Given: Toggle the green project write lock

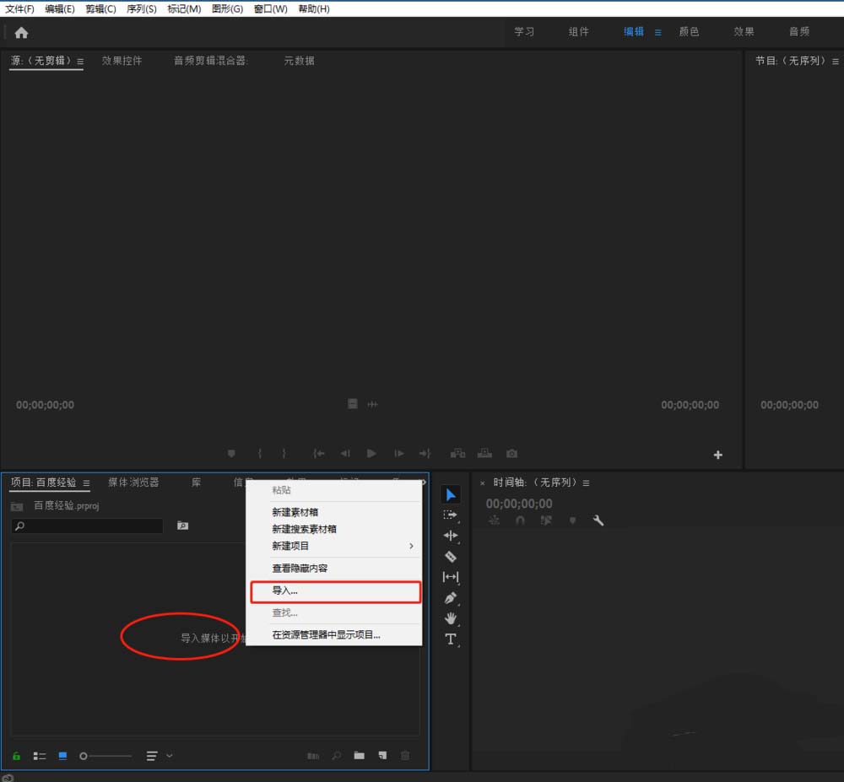Looking at the screenshot, I should [16, 756].
